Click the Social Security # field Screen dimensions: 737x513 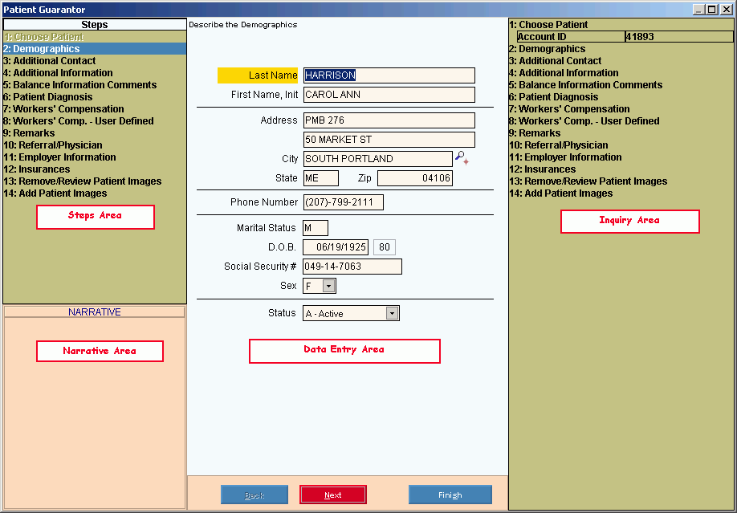tap(352, 267)
